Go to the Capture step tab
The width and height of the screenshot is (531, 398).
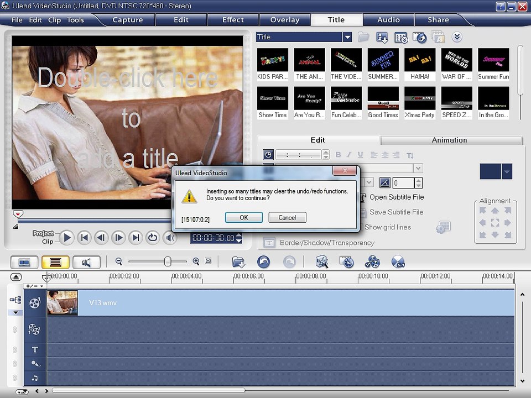pos(128,20)
